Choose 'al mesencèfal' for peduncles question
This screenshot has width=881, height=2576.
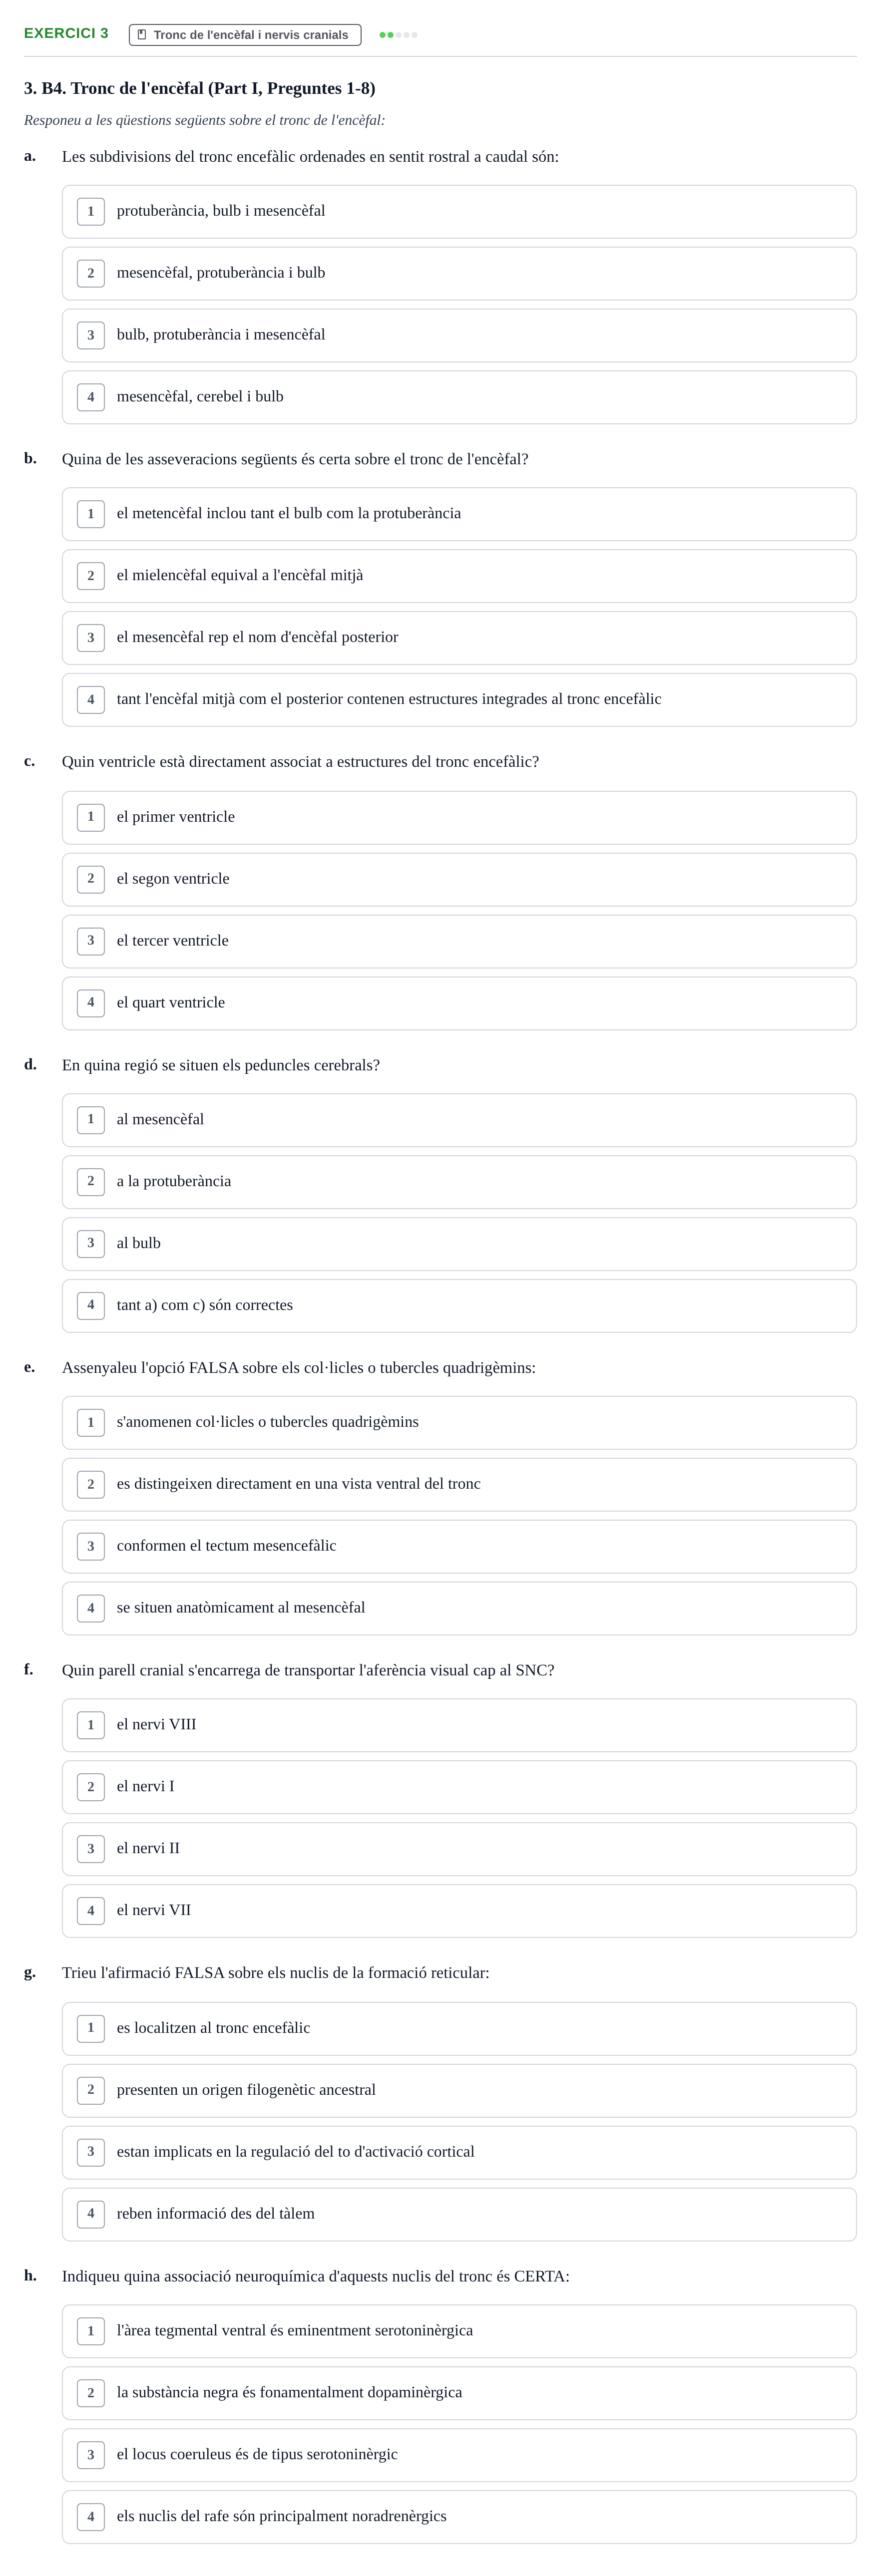tap(459, 1120)
